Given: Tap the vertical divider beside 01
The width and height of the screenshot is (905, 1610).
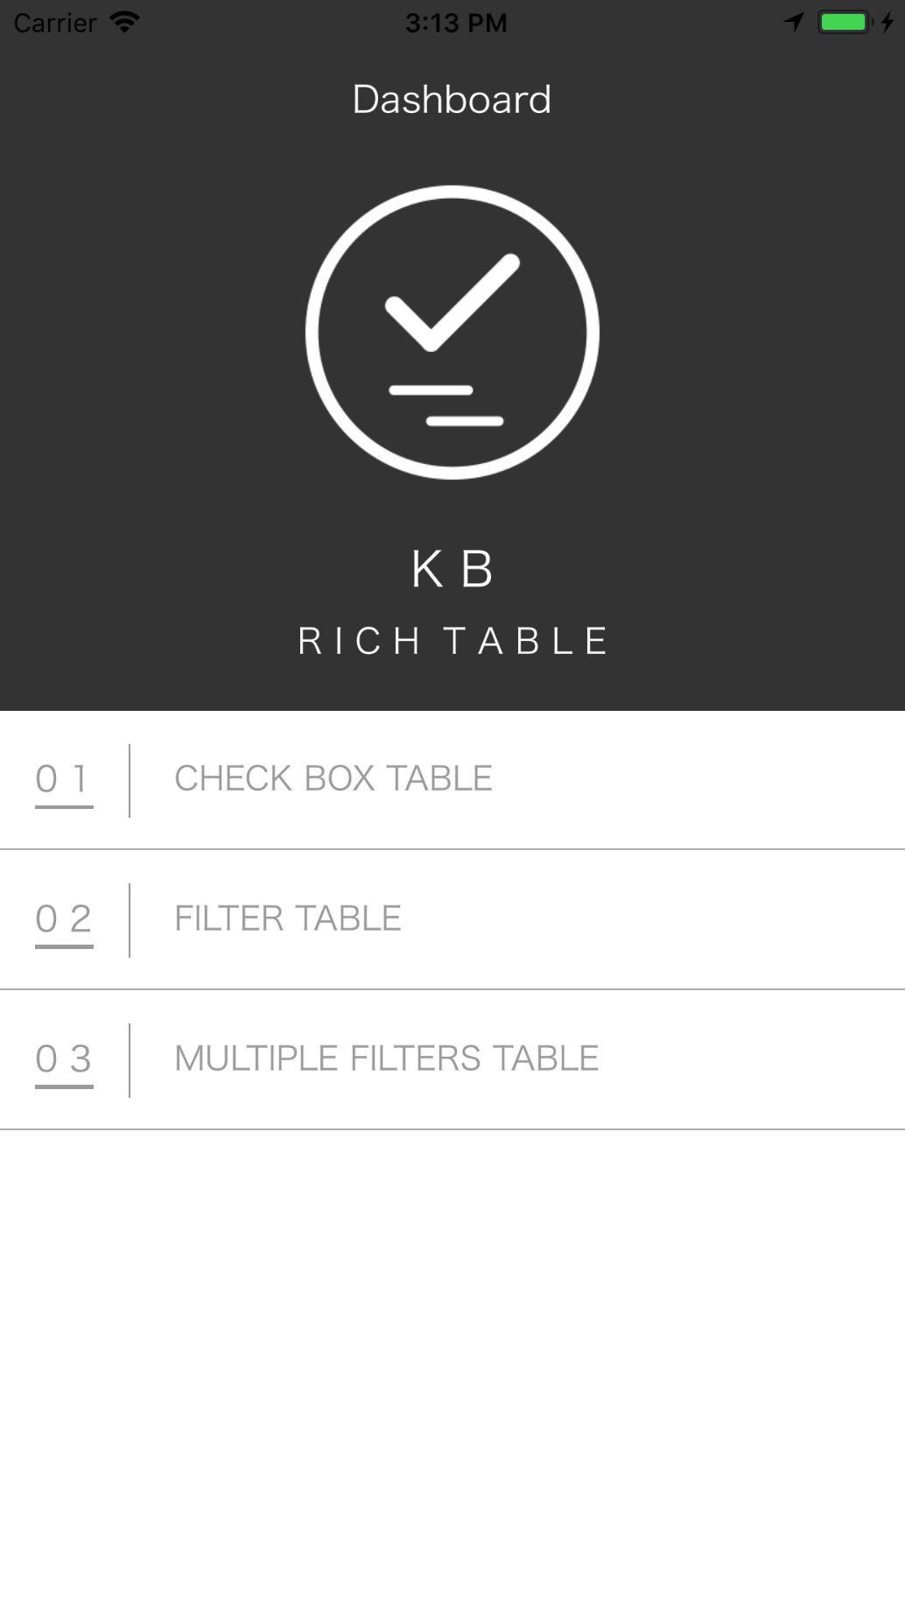Looking at the screenshot, I should pyautogui.click(x=130, y=780).
